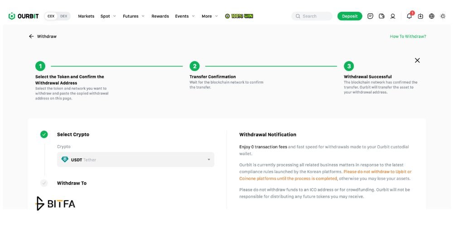The image size is (453, 226).
Task: Switch to DEX mode
Action: pyautogui.click(x=63, y=16)
